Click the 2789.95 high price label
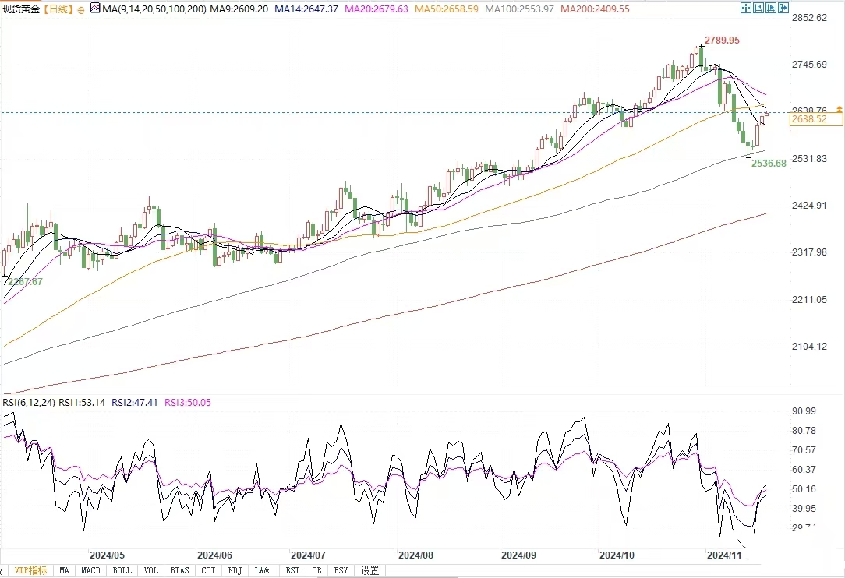This screenshot has width=845, height=578. point(722,41)
